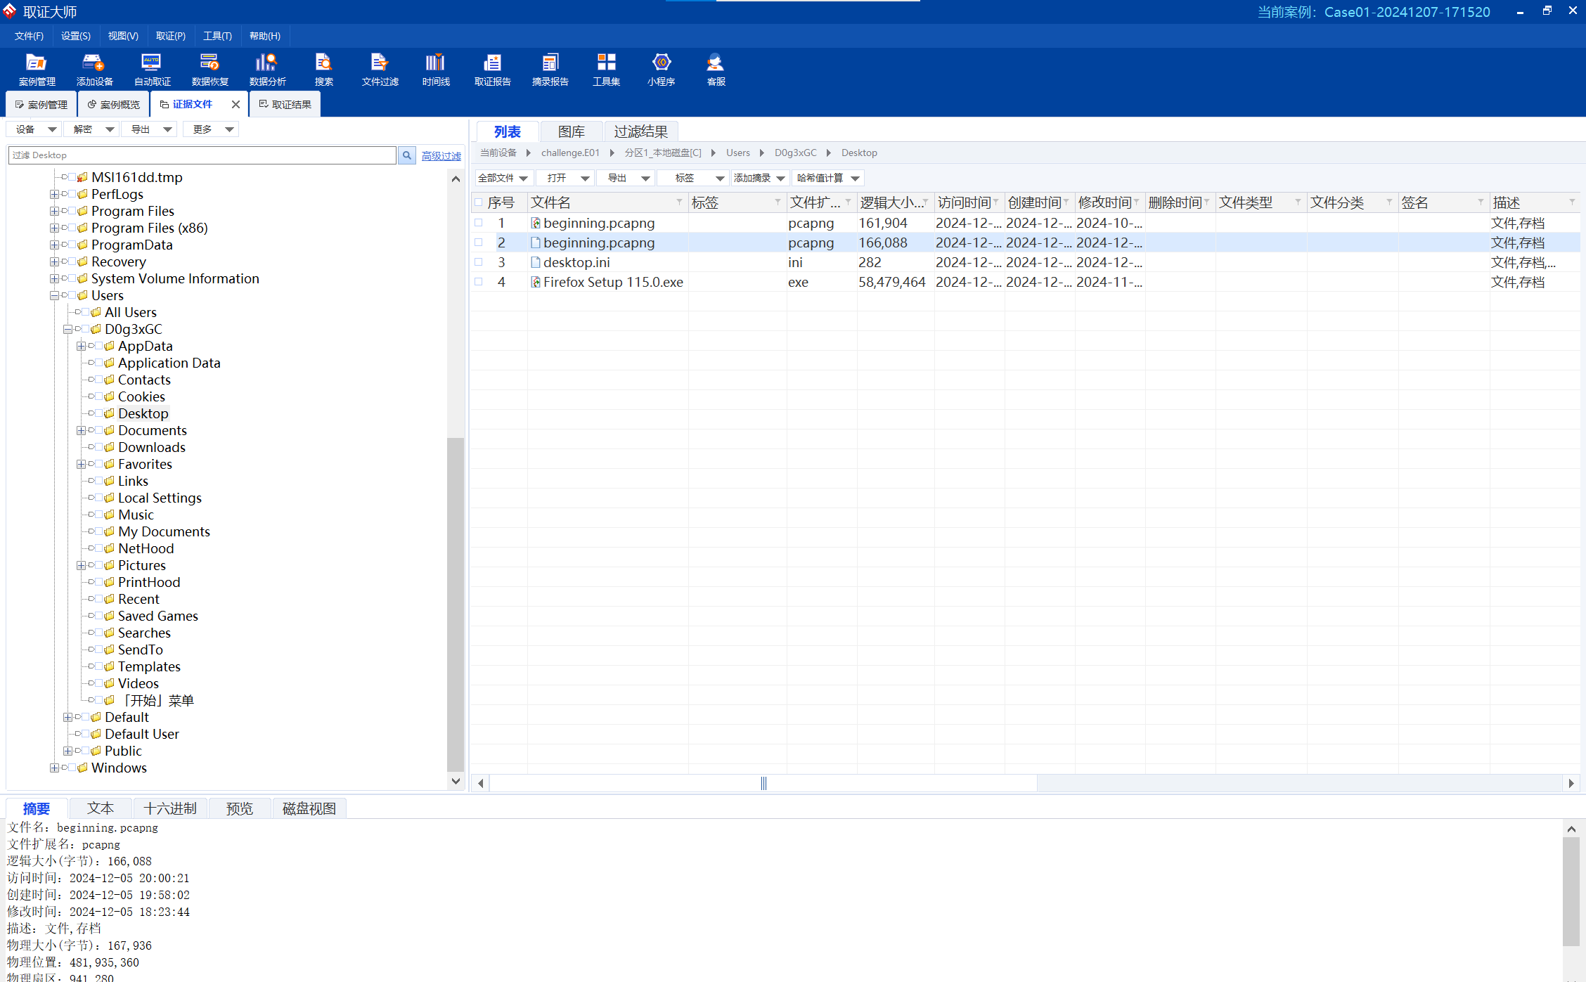Start 自动取证 from the toolbar
Viewport: 1586px width, 982px height.
[x=152, y=70]
